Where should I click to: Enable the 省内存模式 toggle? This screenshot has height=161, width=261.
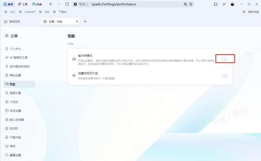point(224,59)
